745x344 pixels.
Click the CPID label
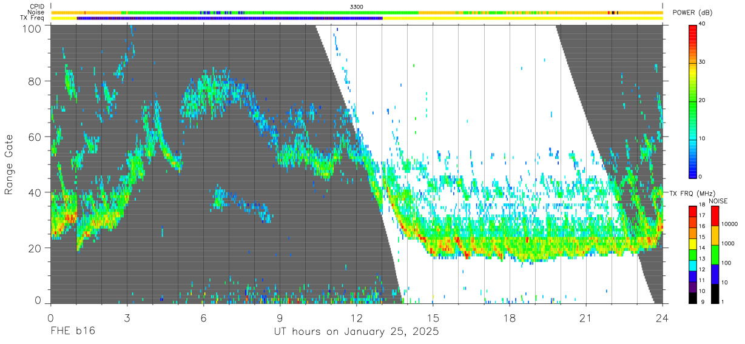(x=38, y=7)
